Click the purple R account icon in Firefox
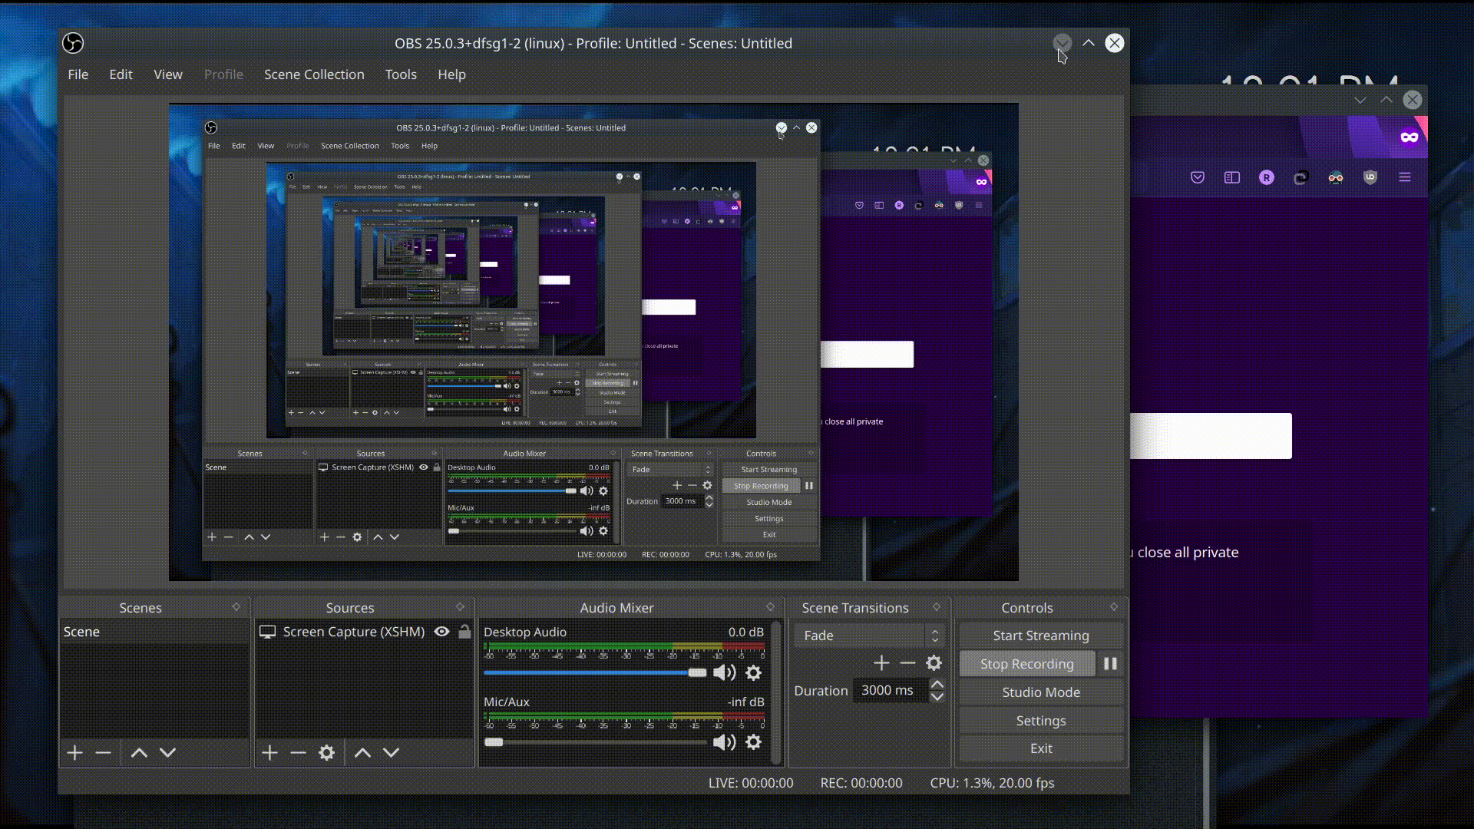1474x829 pixels. pos(1267,177)
